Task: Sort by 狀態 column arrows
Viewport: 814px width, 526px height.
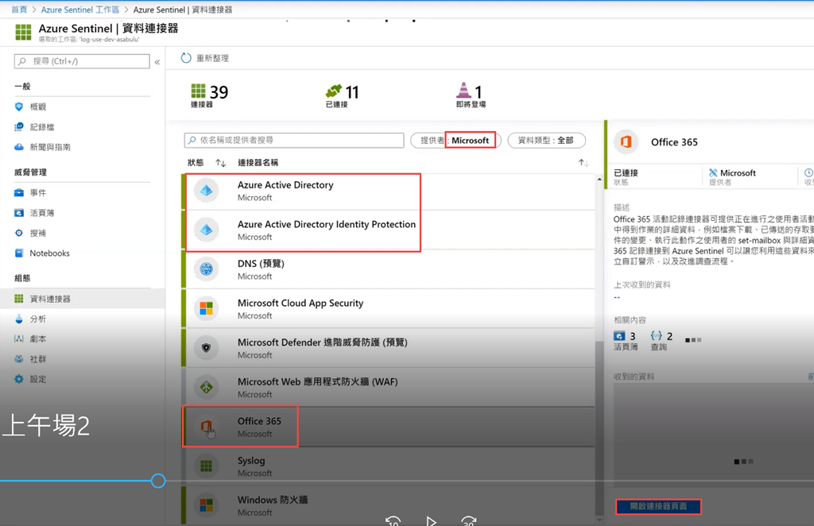Action: 221,163
